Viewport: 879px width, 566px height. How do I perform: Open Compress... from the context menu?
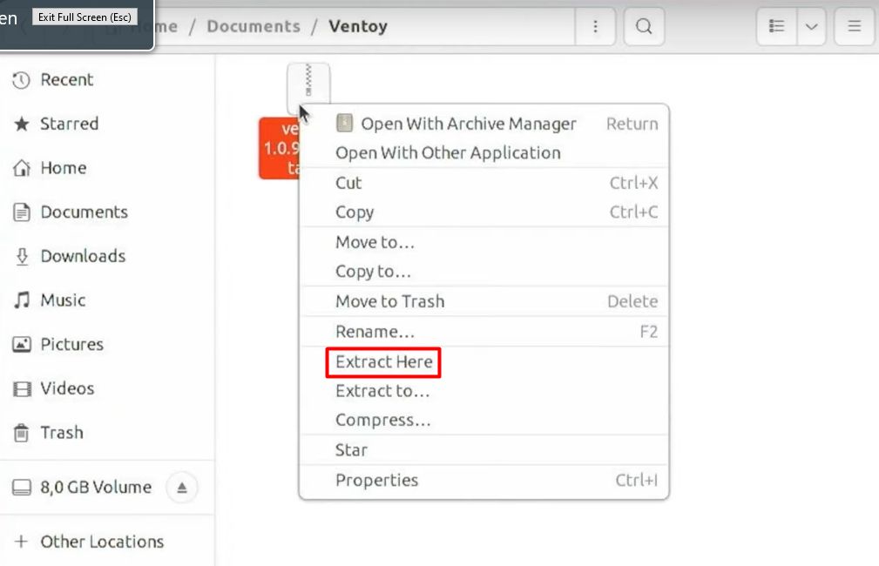[x=384, y=420]
